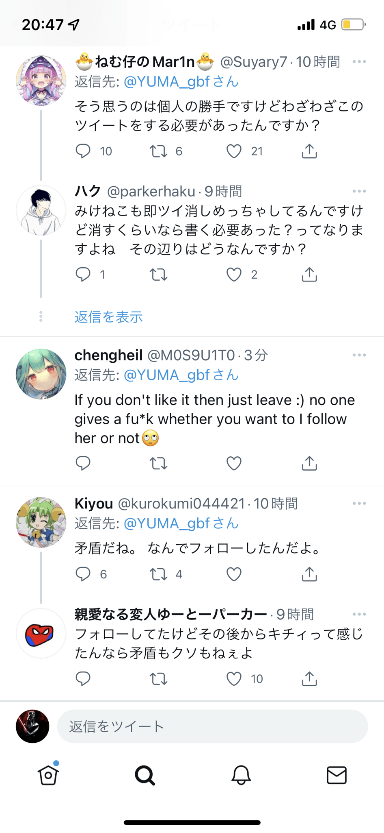The image size is (384, 833).
Task: Open the Search tab
Action: [x=145, y=775]
